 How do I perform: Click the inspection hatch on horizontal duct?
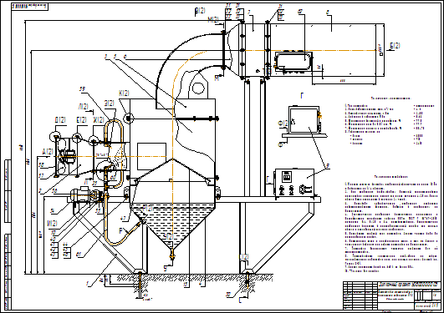(x=293, y=61)
